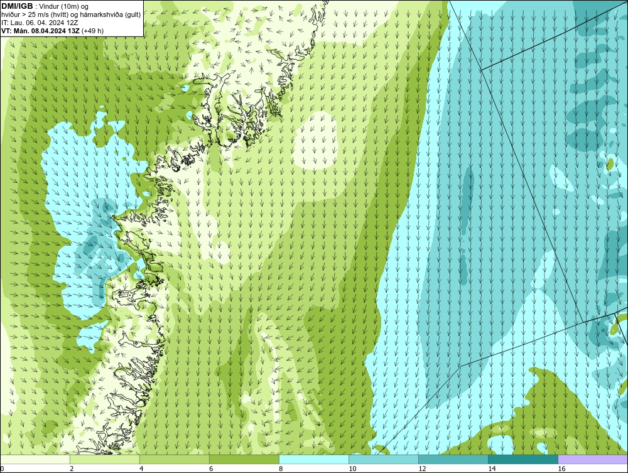Click the 6–8 m/s dark green legend swatch
628x473 pixels.
coord(244,459)
